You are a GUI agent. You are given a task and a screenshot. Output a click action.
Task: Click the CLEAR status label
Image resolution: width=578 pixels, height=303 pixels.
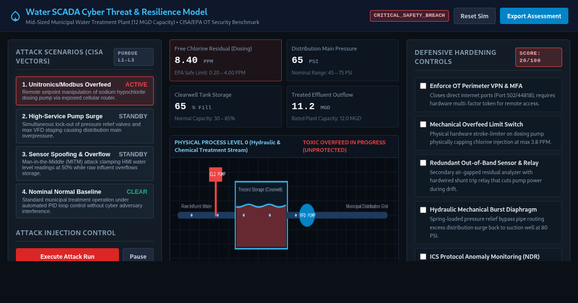tap(137, 192)
